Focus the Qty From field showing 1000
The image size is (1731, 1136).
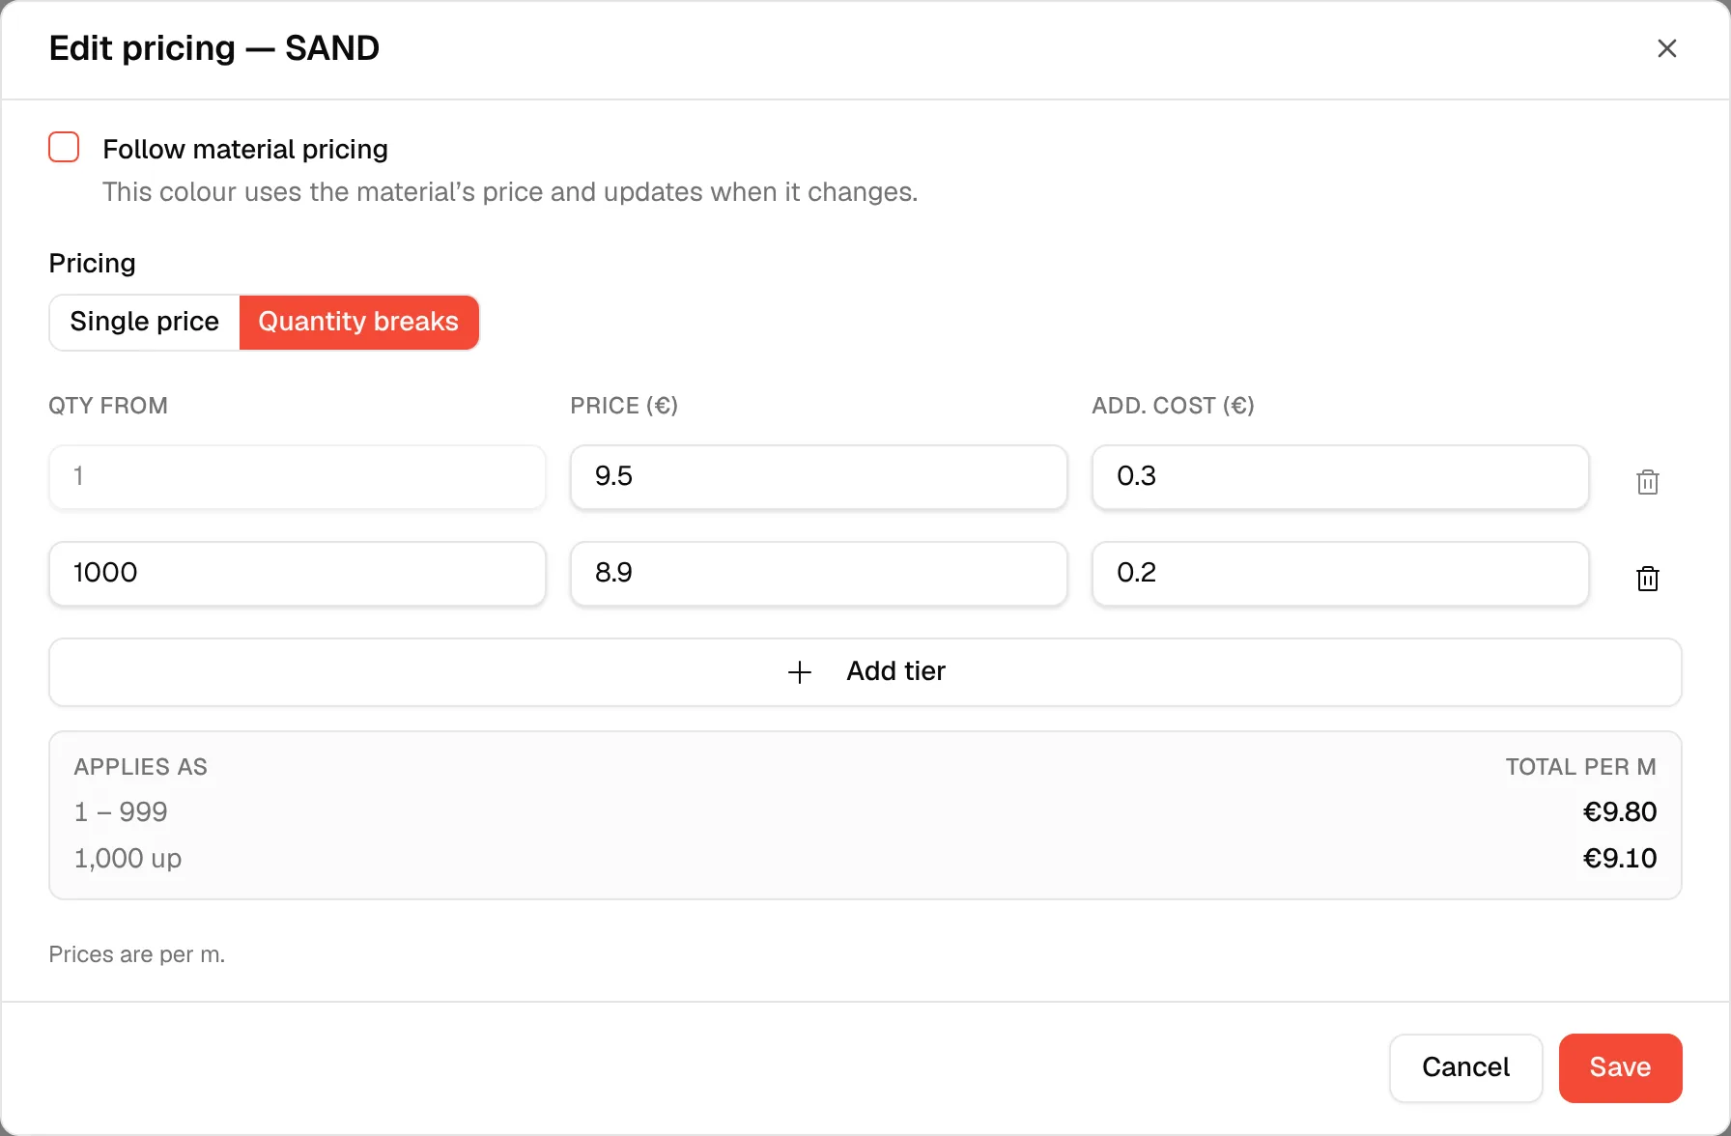point(298,573)
